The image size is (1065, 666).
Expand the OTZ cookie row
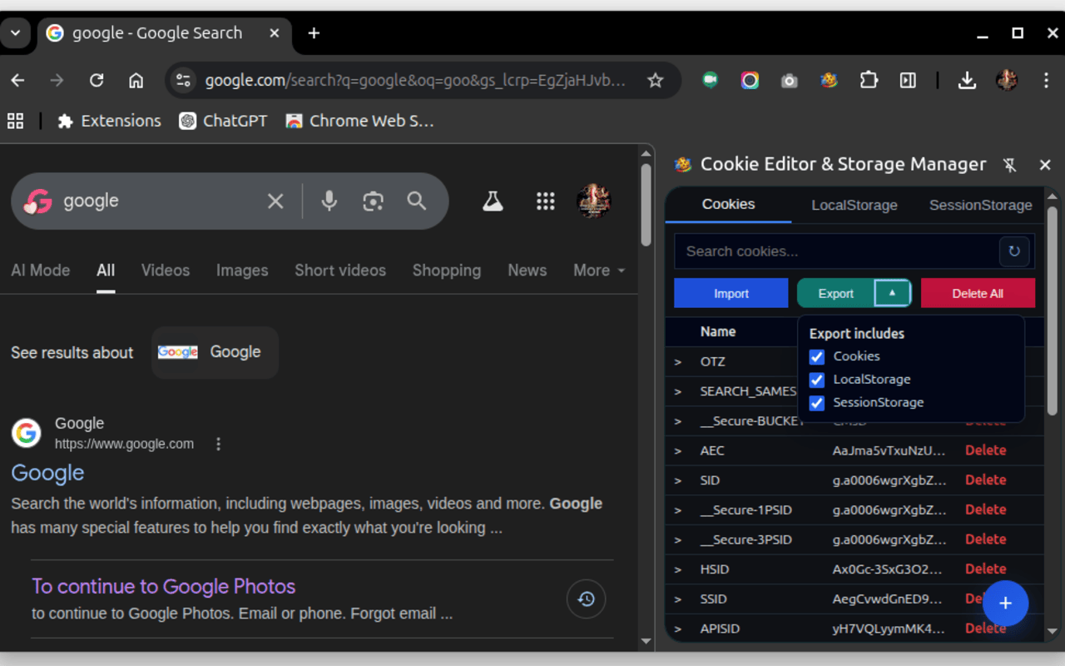click(x=677, y=362)
